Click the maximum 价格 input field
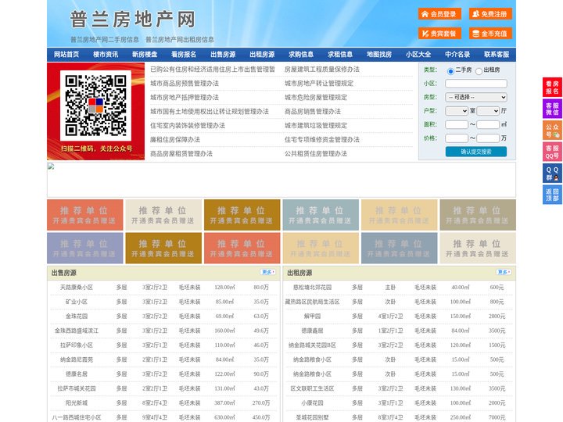The image size is (563, 422). [x=488, y=138]
